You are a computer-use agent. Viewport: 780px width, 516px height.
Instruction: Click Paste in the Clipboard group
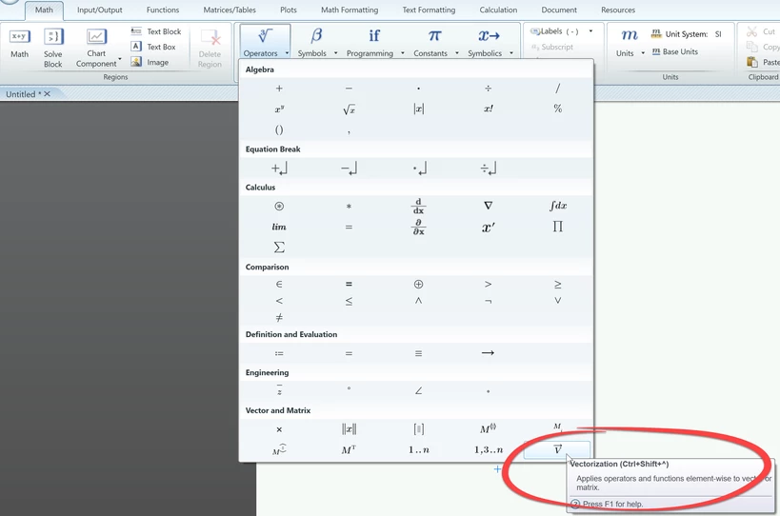click(x=763, y=62)
